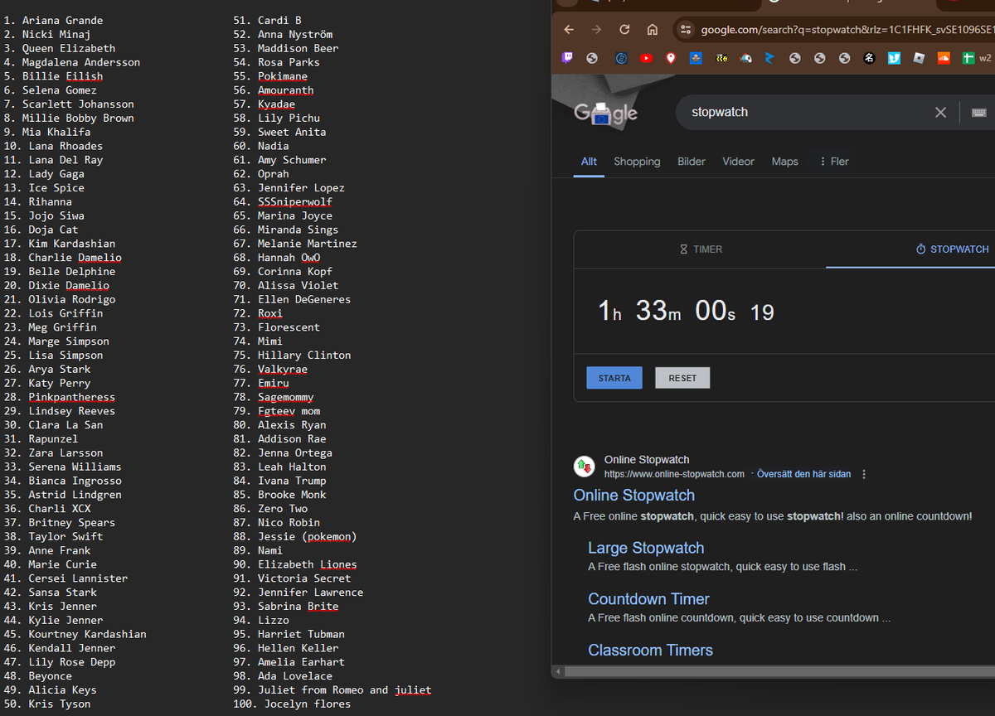Click '75. Hillary Clinton' in the list
The height and width of the screenshot is (716, 995).
[x=292, y=356]
